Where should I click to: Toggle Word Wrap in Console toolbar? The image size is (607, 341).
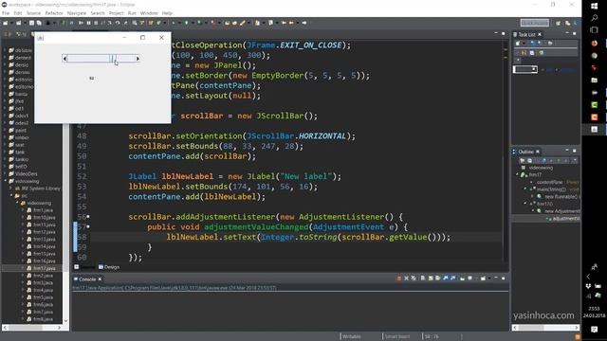438,278
